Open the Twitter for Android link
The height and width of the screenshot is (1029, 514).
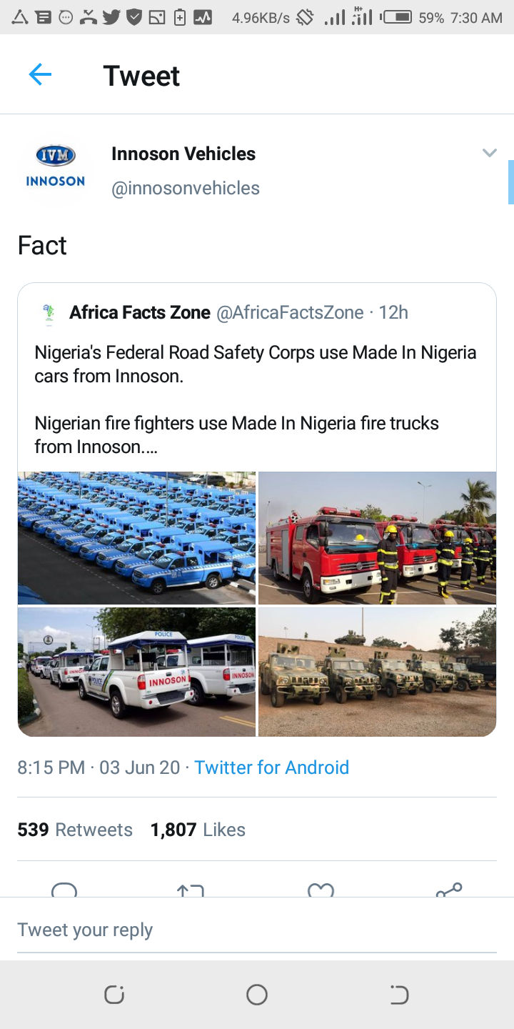271,767
